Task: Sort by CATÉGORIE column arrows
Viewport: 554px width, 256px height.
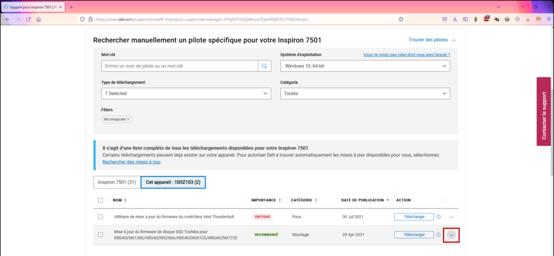Action: pos(316,200)
